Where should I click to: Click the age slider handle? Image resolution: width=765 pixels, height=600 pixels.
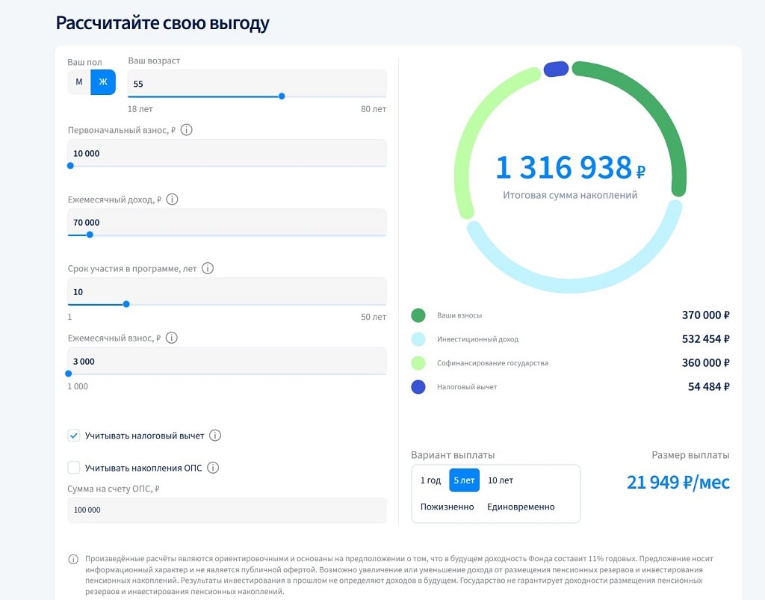[x=282, y=96]
